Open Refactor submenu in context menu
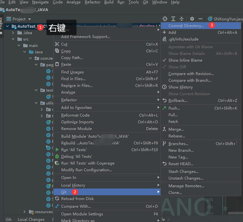Viewport: 243px width, 222px height. [107, 100]
